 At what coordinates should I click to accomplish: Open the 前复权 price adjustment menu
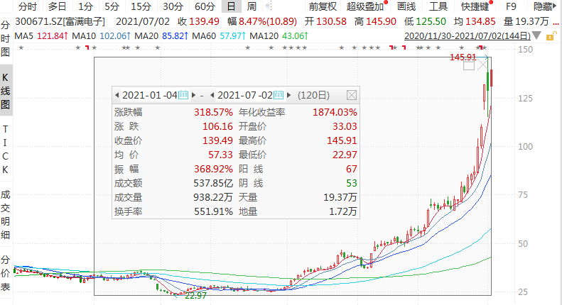(x=323, y=6)
